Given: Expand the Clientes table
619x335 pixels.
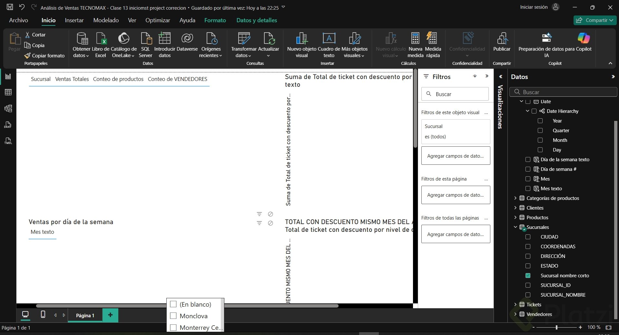Looking at the screenshot, I should (515, 208).
